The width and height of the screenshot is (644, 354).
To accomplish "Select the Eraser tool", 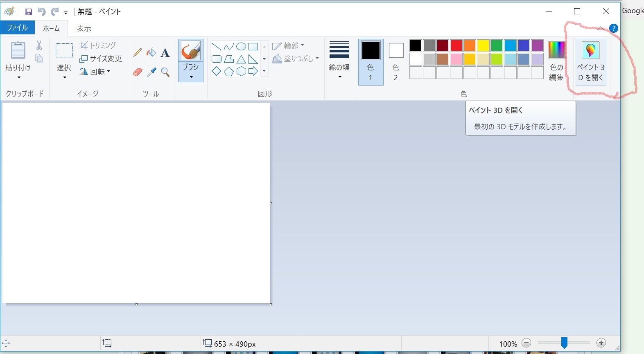I will (x=138, y=72).
